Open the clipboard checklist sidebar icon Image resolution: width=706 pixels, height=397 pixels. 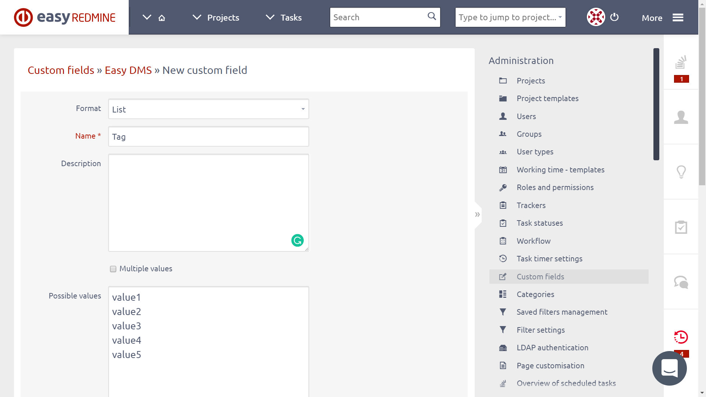coord(681,227)
